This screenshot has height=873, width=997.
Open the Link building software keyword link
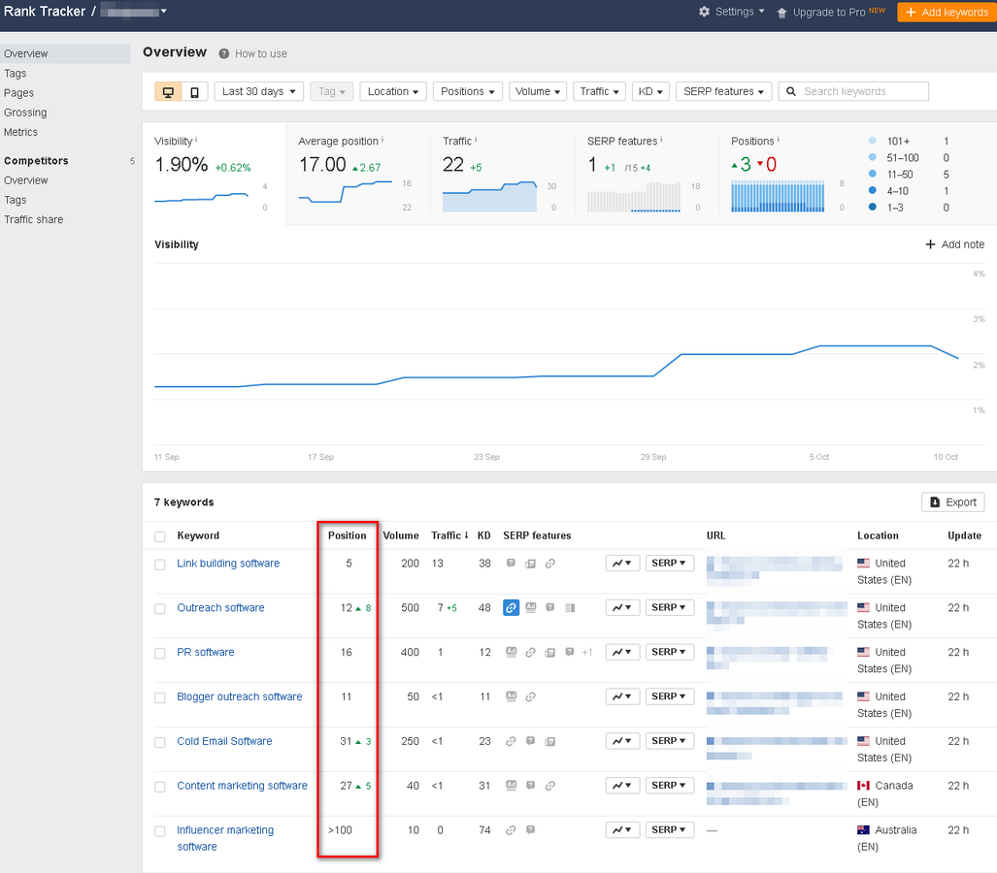[x=228, y=563]
